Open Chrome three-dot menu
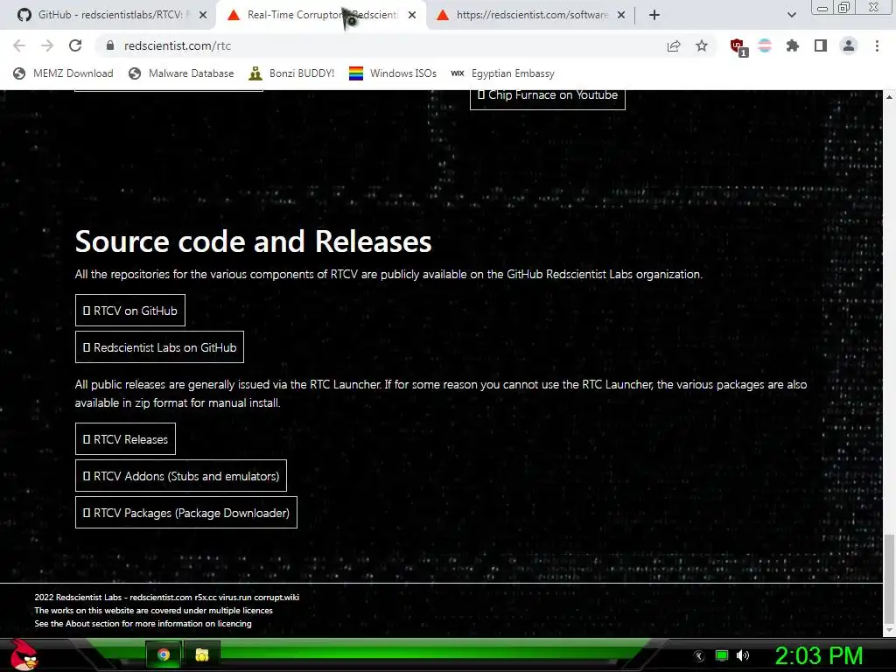 click(877, 45)
